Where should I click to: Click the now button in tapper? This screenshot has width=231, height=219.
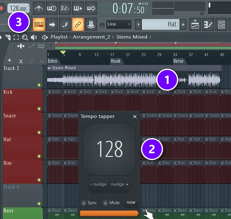point(131,202)
